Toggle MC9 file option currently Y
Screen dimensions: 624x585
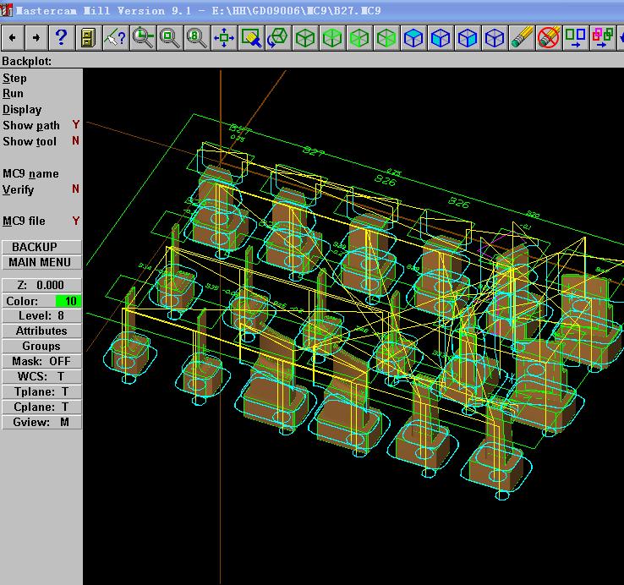click(41, 221)
